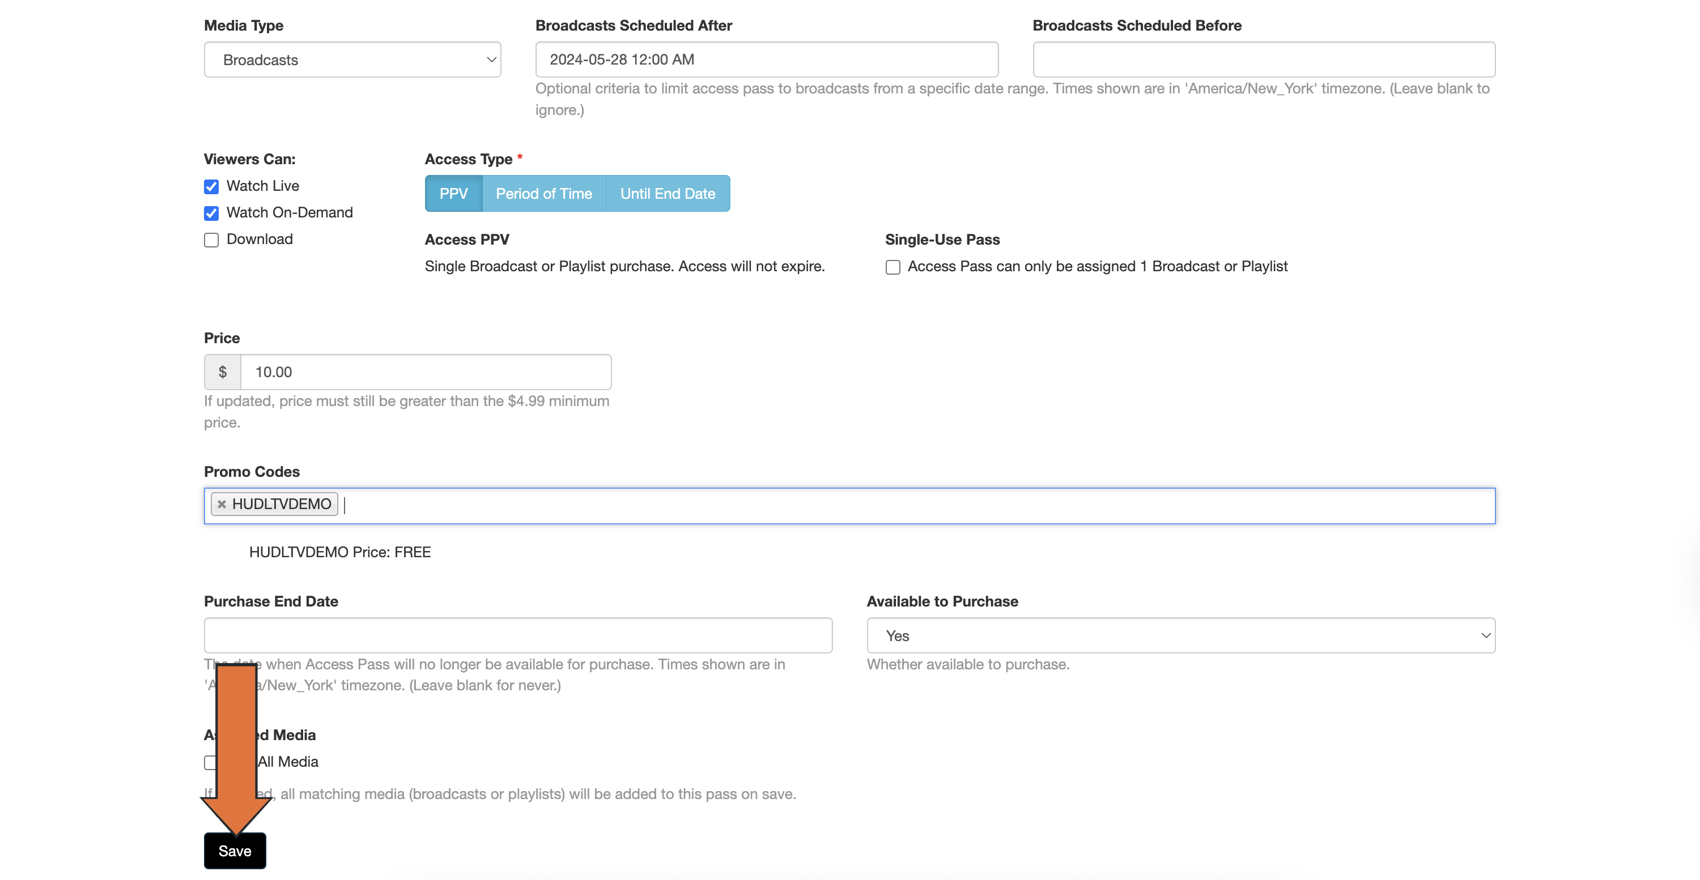The width and height of the screenshot is (1700, 880).
Task: Click the Save button
Action: coord(235,851)
